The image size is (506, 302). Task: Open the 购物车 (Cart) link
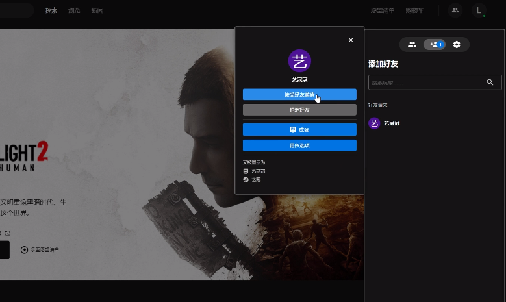click(415, 11)
